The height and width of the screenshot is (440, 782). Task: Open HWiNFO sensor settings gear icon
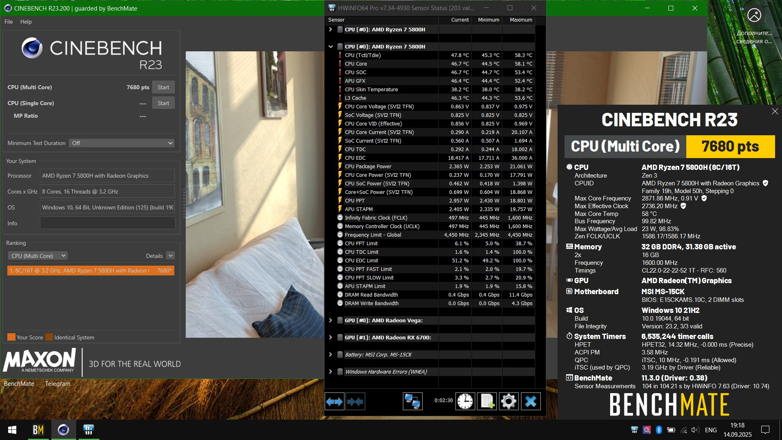tap(509, 402)
